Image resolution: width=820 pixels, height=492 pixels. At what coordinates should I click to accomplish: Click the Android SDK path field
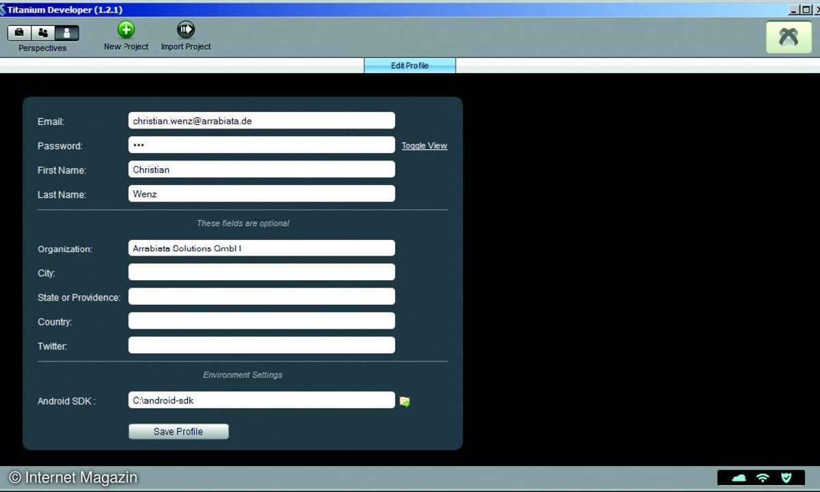coord(262,400)
